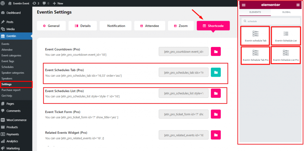Switch to the Elementor GLOBAL tab
This screenshot has height=151, width=305.
[286, 12]
